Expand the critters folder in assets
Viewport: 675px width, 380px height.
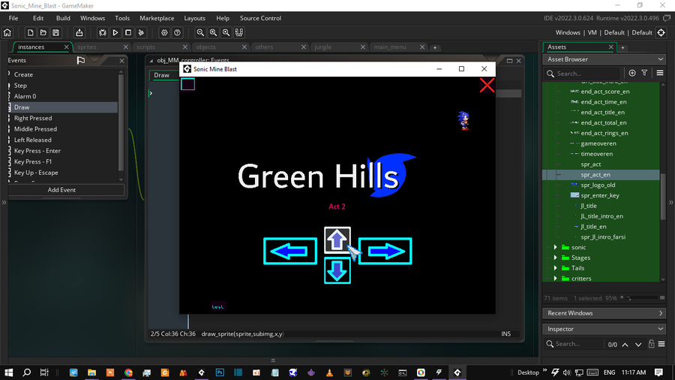(555, 279)
